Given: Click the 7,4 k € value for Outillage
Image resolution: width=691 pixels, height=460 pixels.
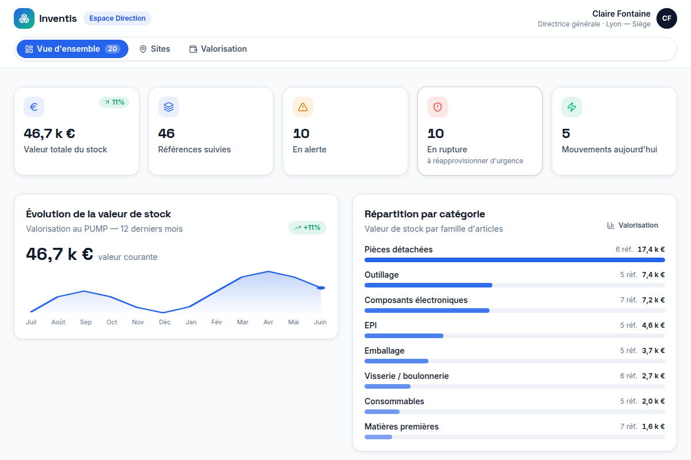Looking at the screenshot, I should (x=654, y=275).
